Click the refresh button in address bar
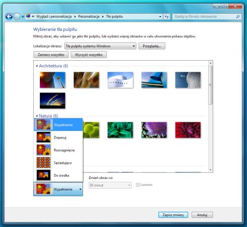This screenshot has width=247, height=227. 166,17
